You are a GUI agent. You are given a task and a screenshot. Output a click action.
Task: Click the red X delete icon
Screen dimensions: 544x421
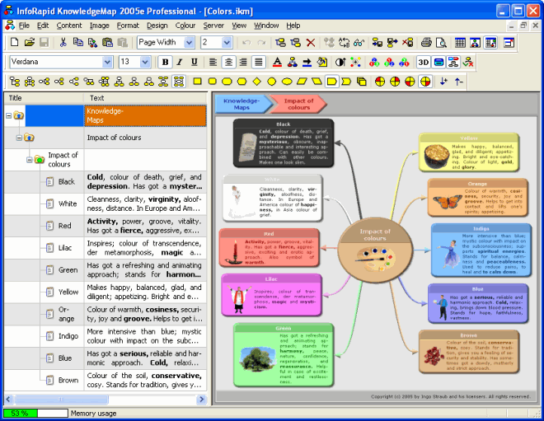[x=311, y=42]
